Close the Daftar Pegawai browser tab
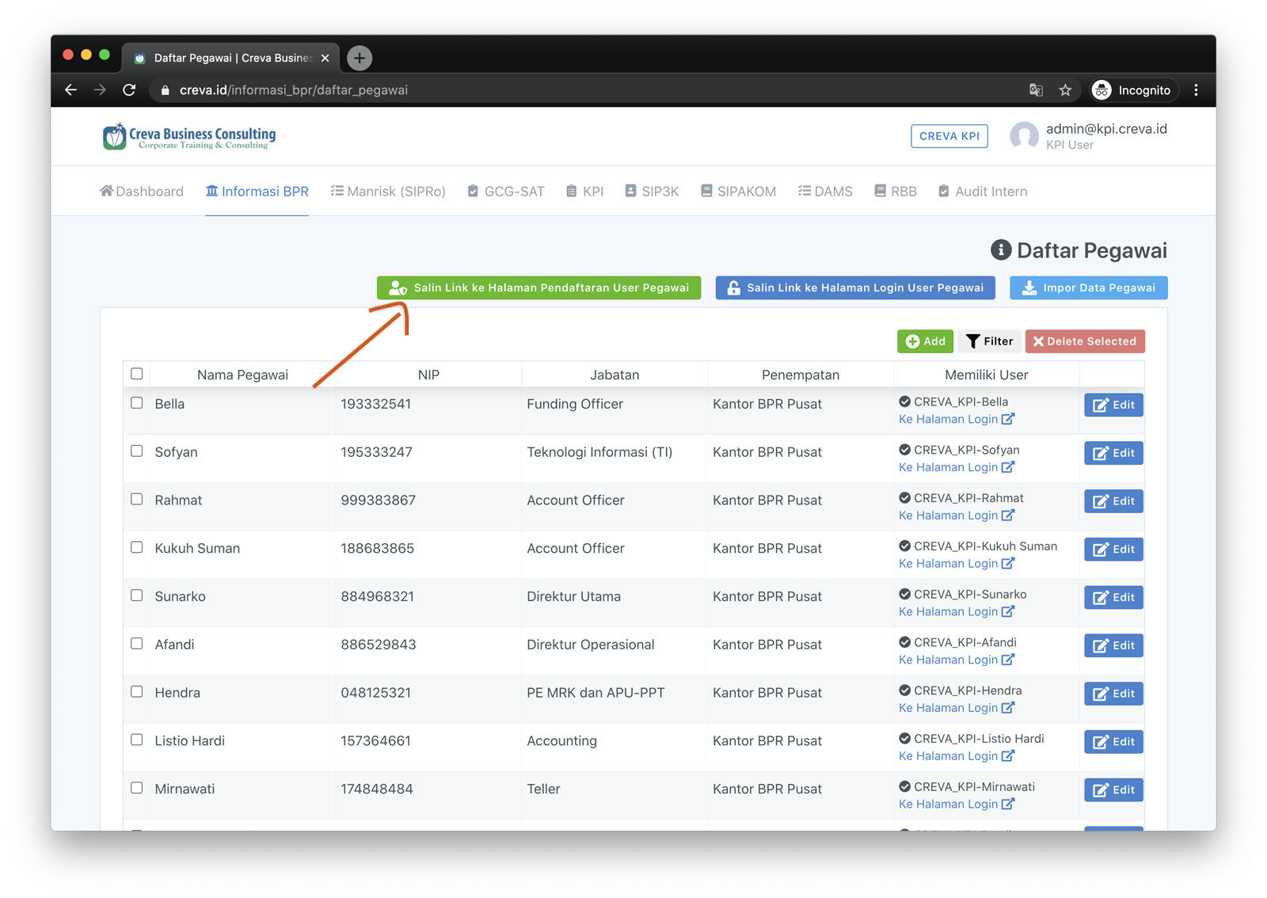Image resolution: width=1267 pixels, height=898 pixels. pos(325,58)
